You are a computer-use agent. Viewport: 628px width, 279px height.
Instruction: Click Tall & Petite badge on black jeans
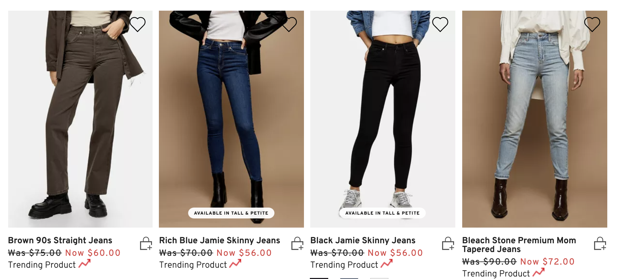pos(382,213)
